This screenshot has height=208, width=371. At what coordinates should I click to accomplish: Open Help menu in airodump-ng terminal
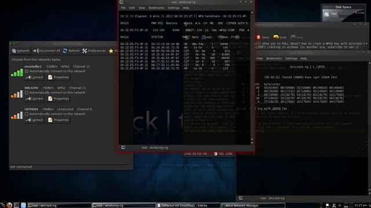click(x=186, y=8)
